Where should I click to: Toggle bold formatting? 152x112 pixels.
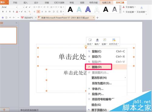pos(3,12)
